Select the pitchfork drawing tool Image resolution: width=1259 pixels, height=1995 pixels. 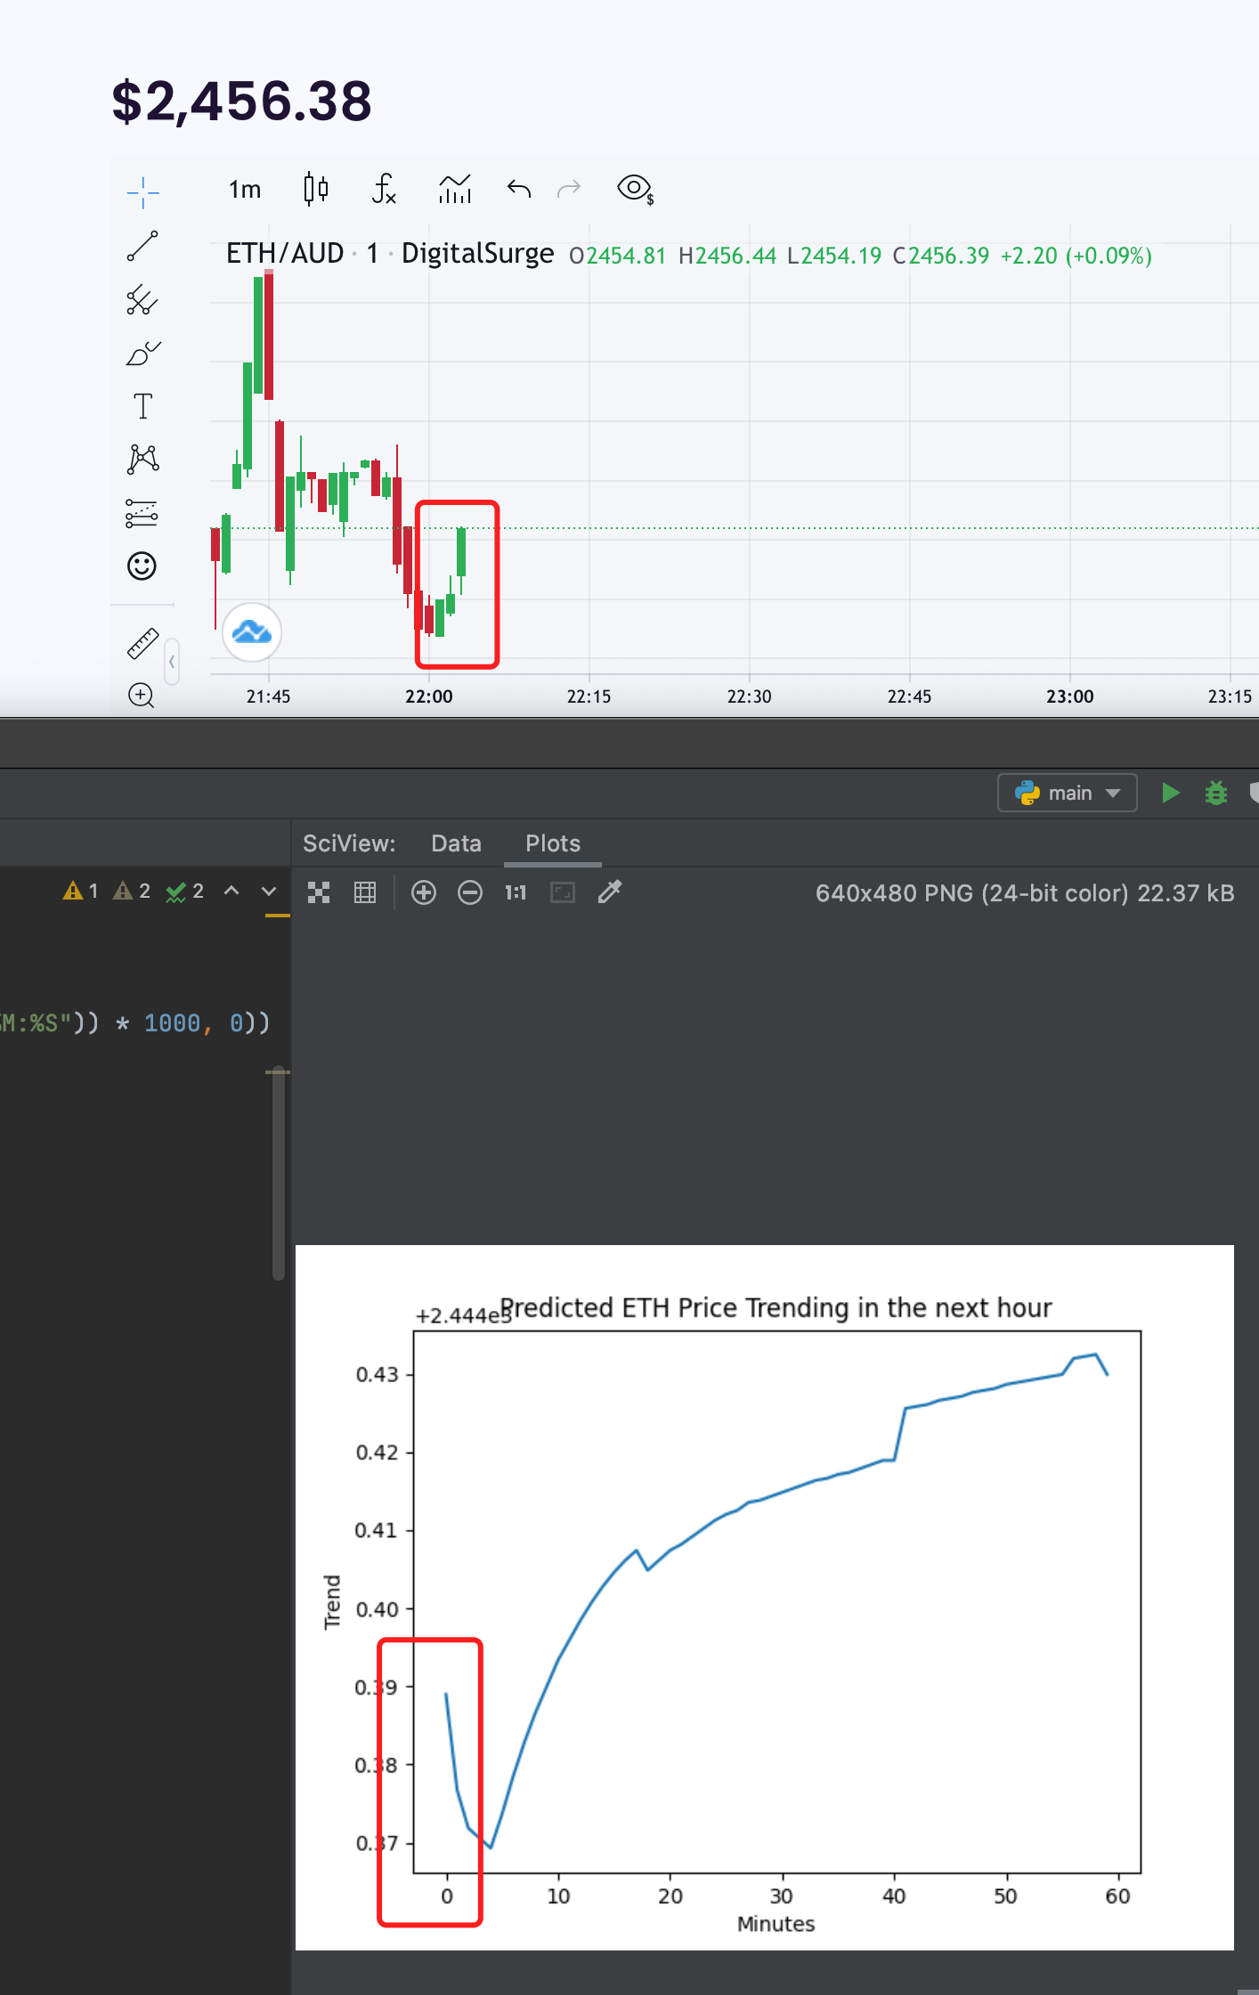click(142, 300)
